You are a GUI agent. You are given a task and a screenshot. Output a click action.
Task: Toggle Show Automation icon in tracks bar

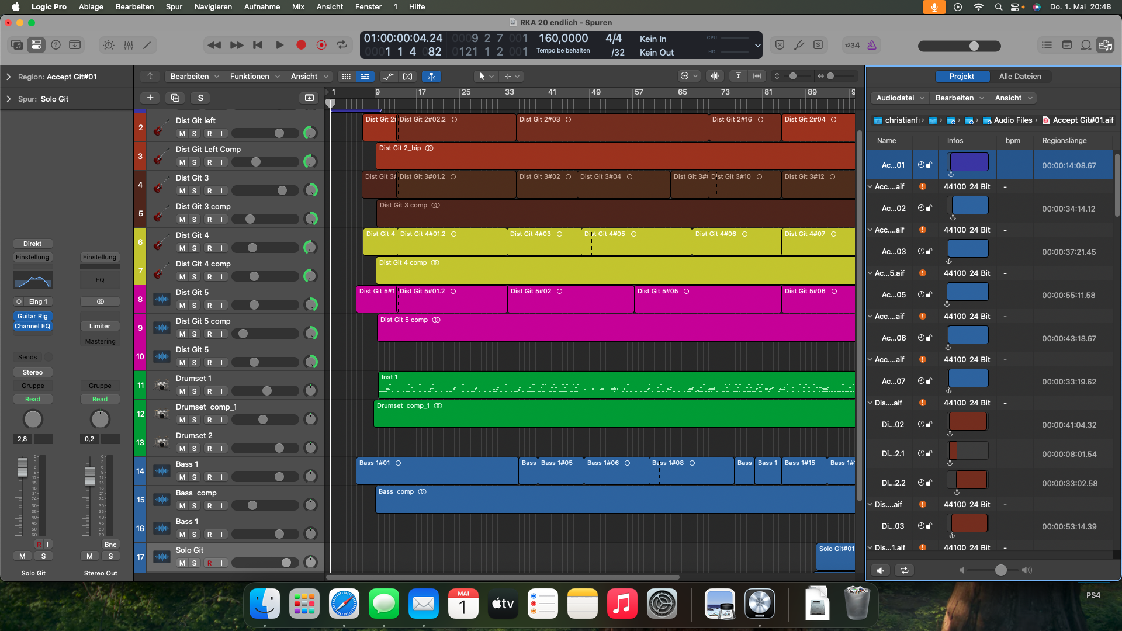388,77
